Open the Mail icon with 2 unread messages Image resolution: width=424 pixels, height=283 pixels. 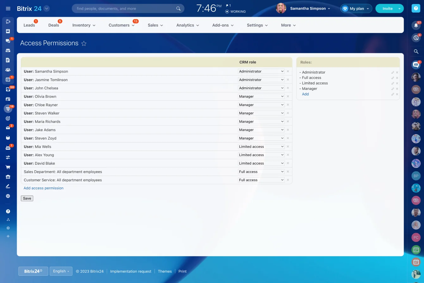tap(8, 128)
